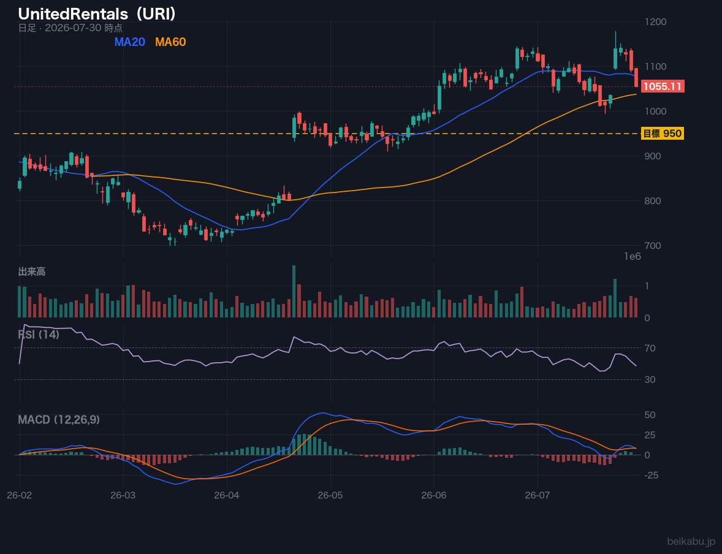Click the 1100 price axis label
Viewport: 722px width, 554px height.
pyautogui.click(x=656, y=66)
